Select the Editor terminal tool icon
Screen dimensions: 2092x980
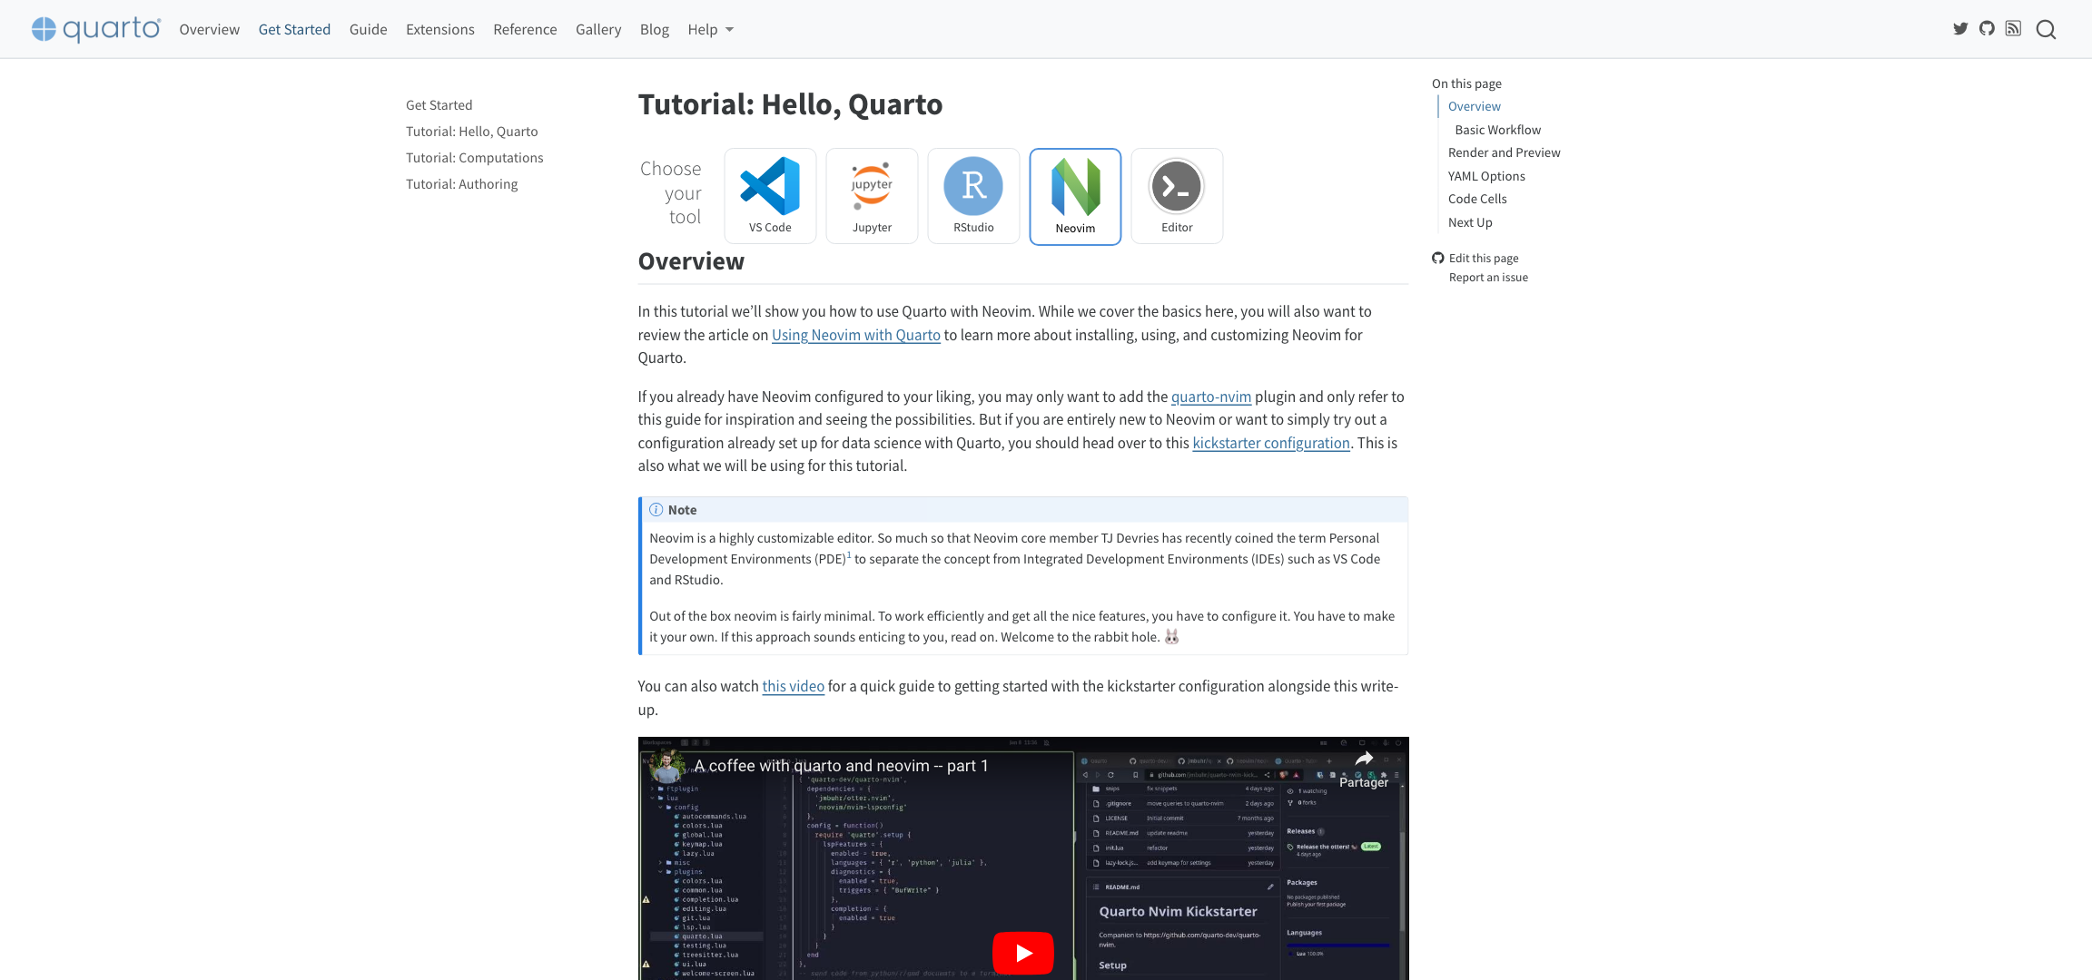coord(1177,196)
